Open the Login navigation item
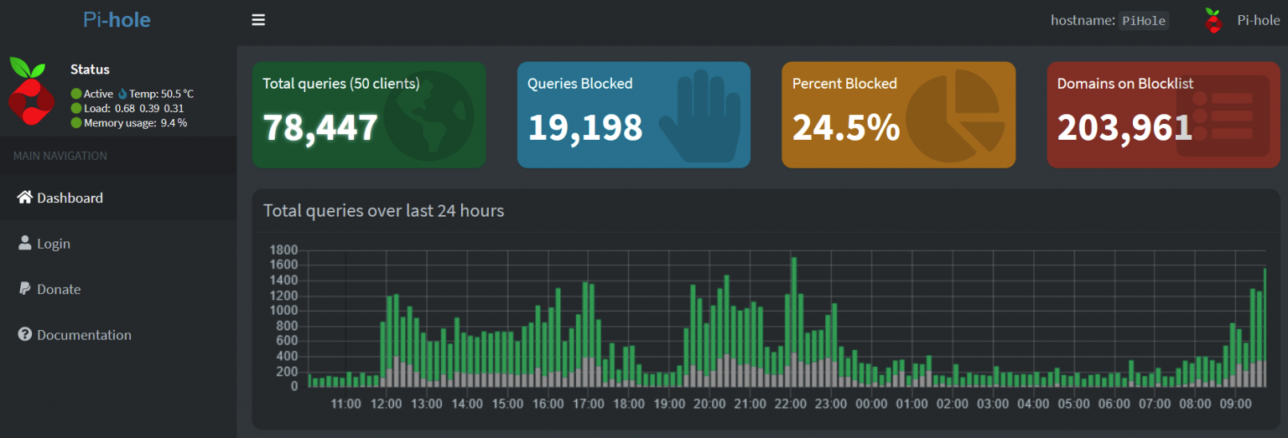 (x=118, y=243)
